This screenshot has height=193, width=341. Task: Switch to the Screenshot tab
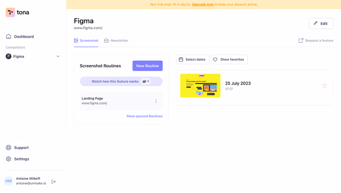[86, 41]
